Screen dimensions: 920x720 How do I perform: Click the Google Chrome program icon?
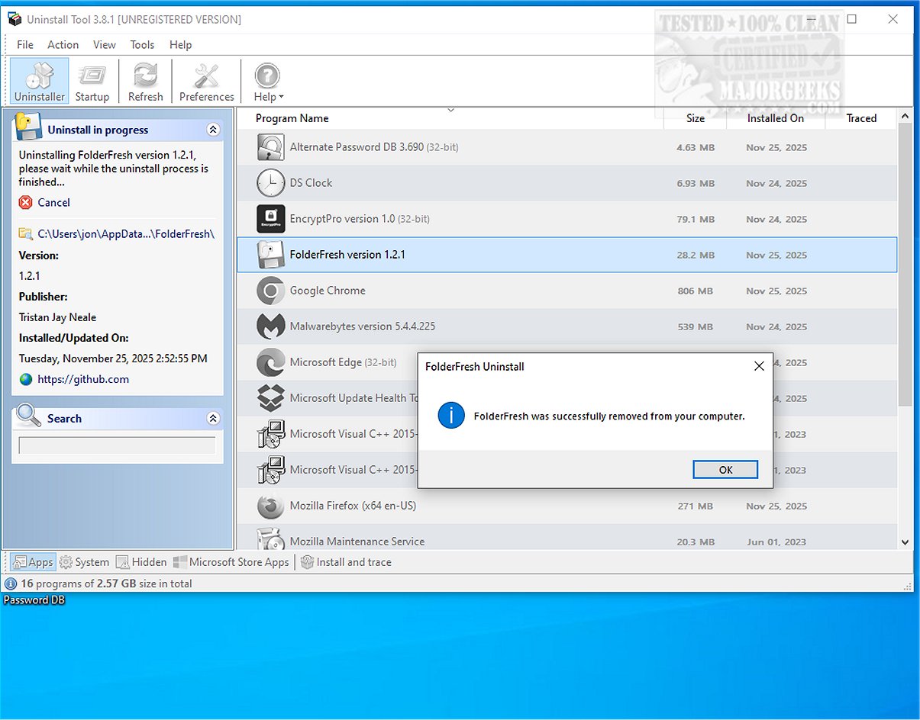[270, 291]
